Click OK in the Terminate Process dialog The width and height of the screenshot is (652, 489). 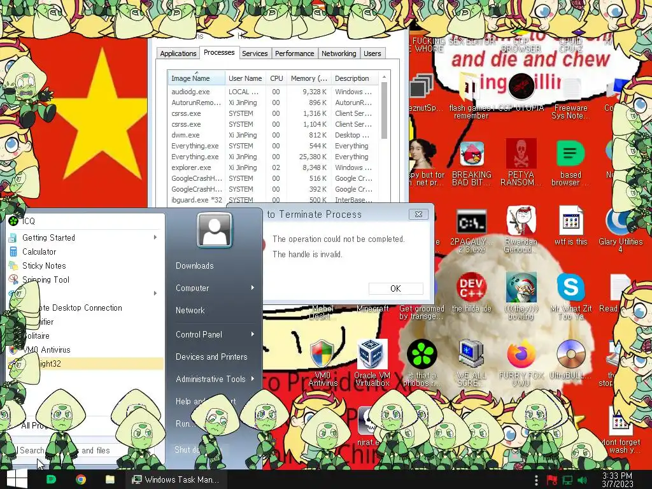tap(395, 288)
